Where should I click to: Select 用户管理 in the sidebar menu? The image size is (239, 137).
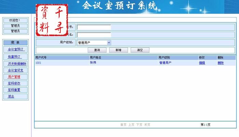click(x=14, y=77)
